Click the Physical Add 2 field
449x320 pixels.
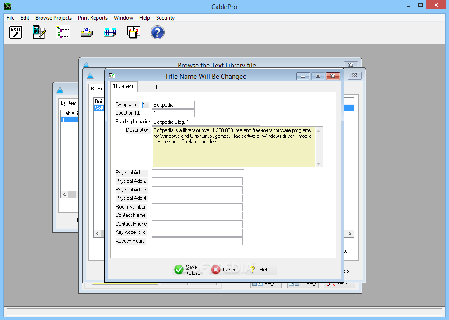pos(197,181)
